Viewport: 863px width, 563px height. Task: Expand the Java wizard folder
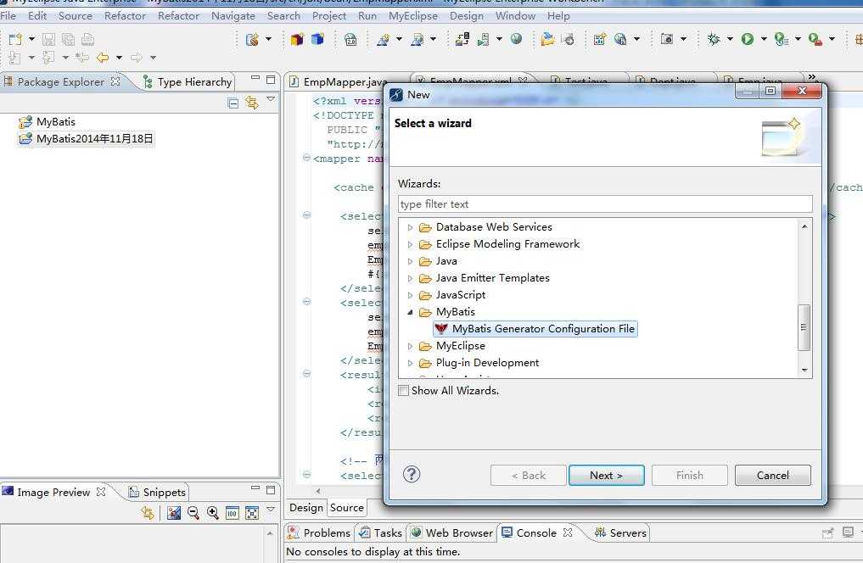pyautogui.click(x=410, y=261)
